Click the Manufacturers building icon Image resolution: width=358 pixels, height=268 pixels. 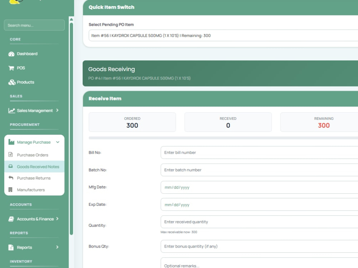[x=10, y=190]
